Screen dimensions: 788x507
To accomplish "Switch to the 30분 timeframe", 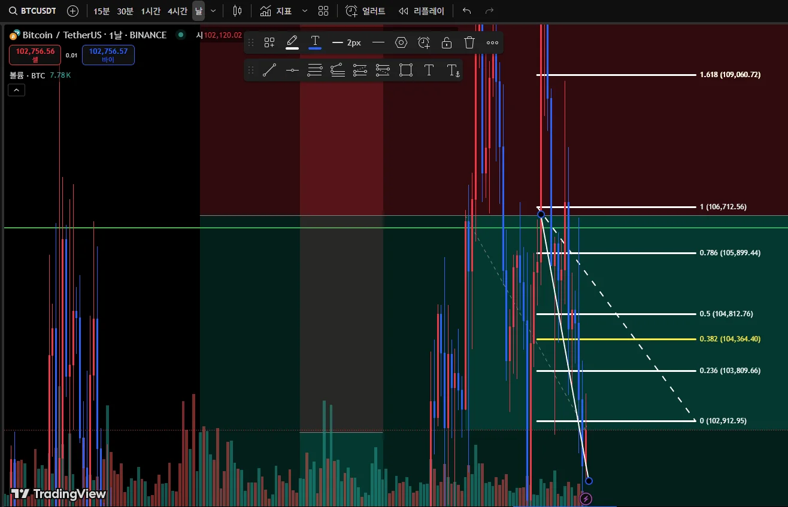I will [125, 11].
